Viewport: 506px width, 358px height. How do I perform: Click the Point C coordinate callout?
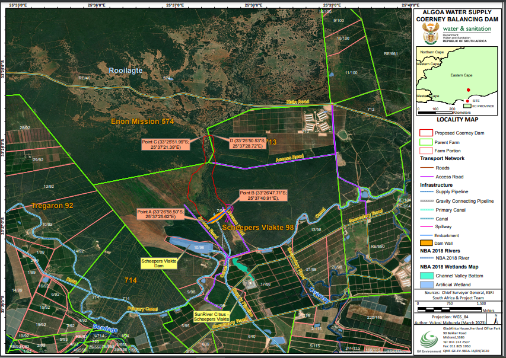[x=166, y=145]
